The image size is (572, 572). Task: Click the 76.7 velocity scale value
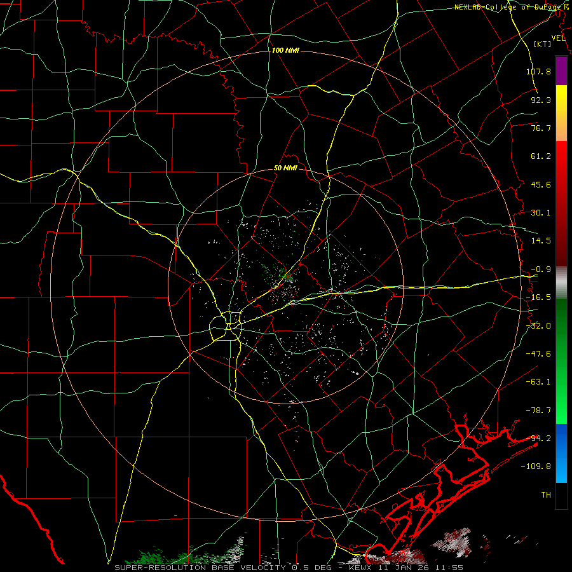pos(541,128)
